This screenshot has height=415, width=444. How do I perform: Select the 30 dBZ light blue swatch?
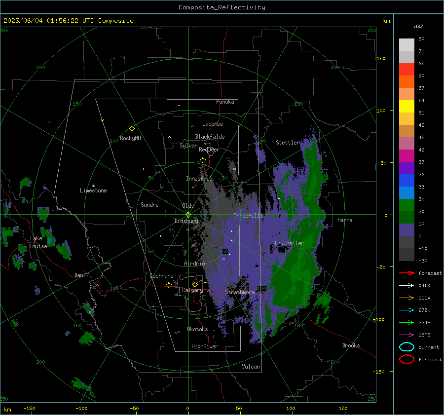point(407,192)
